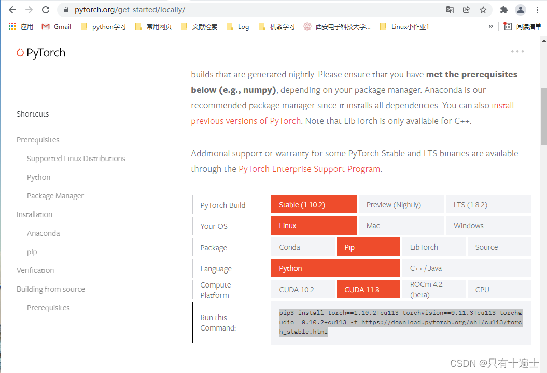Jump to Verification section
Image resolution: width=547 pixels, height=373 pixels.
35,270
